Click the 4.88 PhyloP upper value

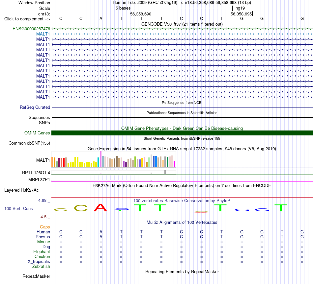42,201
